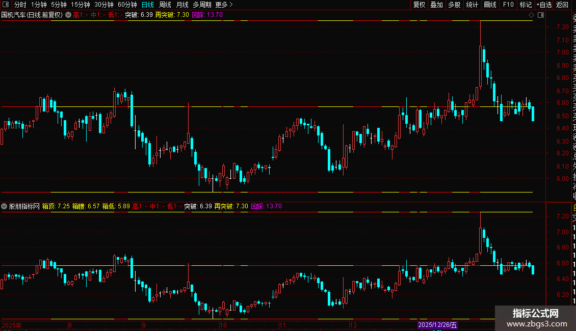Screen dimensions: 576x331
Task: Toggle right side panel icon
Action: pos(541,15)
